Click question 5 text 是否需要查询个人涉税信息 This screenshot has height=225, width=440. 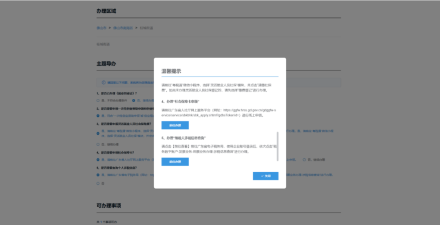click(117, 168)
